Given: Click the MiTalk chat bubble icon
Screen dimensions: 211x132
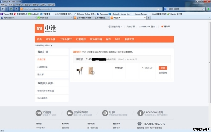Looking at the screenshot, I should (105, 113).
